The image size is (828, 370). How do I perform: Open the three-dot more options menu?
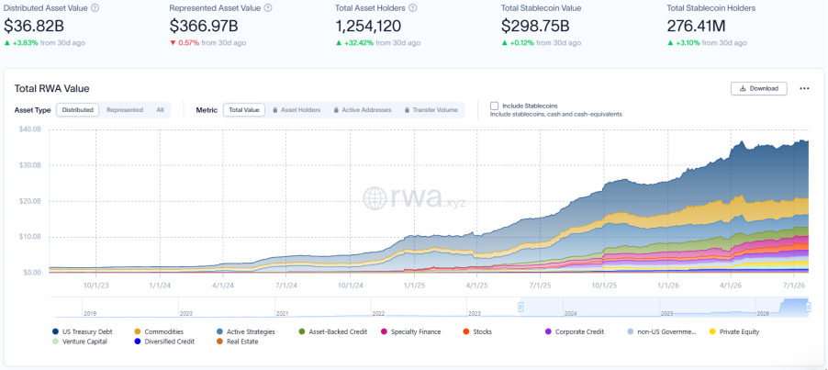[804, 89]
